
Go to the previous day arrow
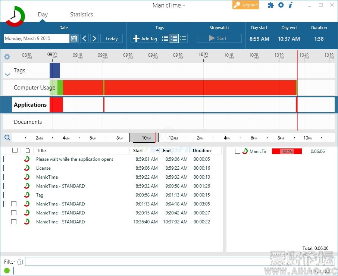[84, 38]
